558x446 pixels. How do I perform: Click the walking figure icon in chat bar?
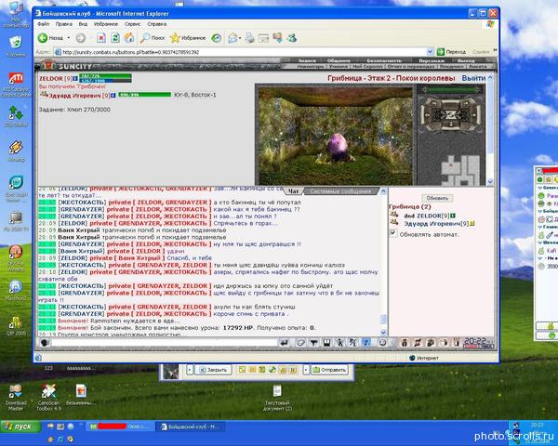[x=339, y=343]
